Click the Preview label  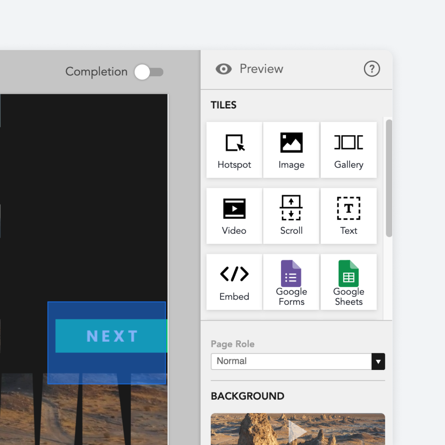click(261, 69)
